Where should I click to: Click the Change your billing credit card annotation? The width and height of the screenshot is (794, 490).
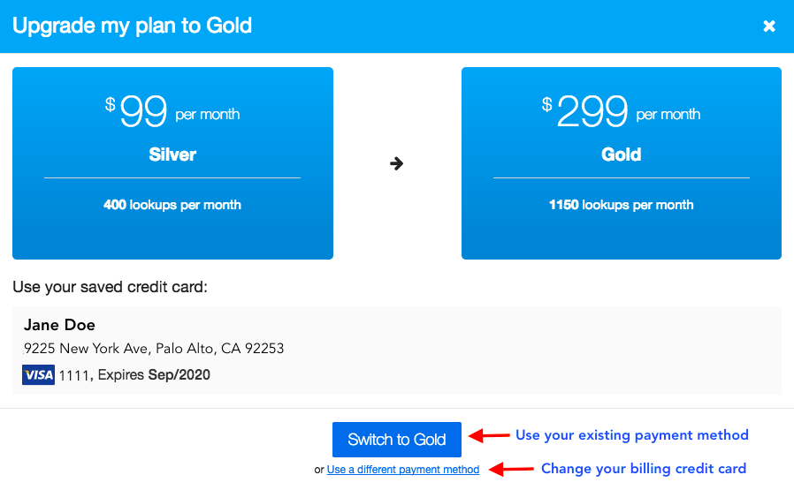[644, 469]
